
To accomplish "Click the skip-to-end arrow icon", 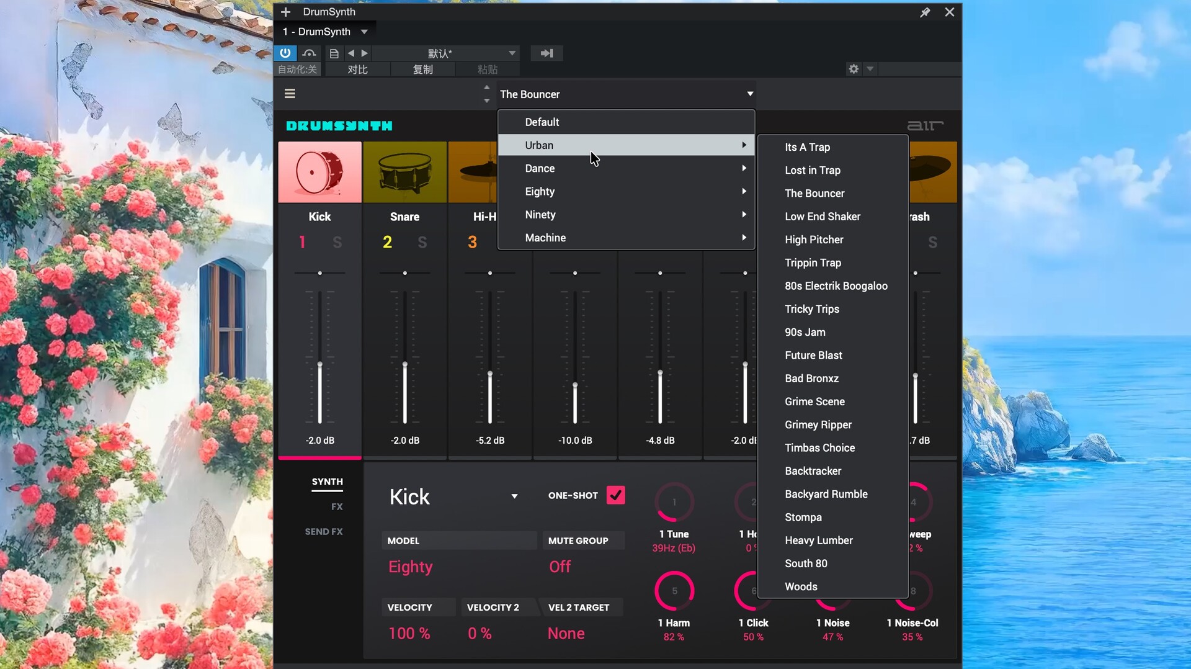I will [x=546, y=53].
